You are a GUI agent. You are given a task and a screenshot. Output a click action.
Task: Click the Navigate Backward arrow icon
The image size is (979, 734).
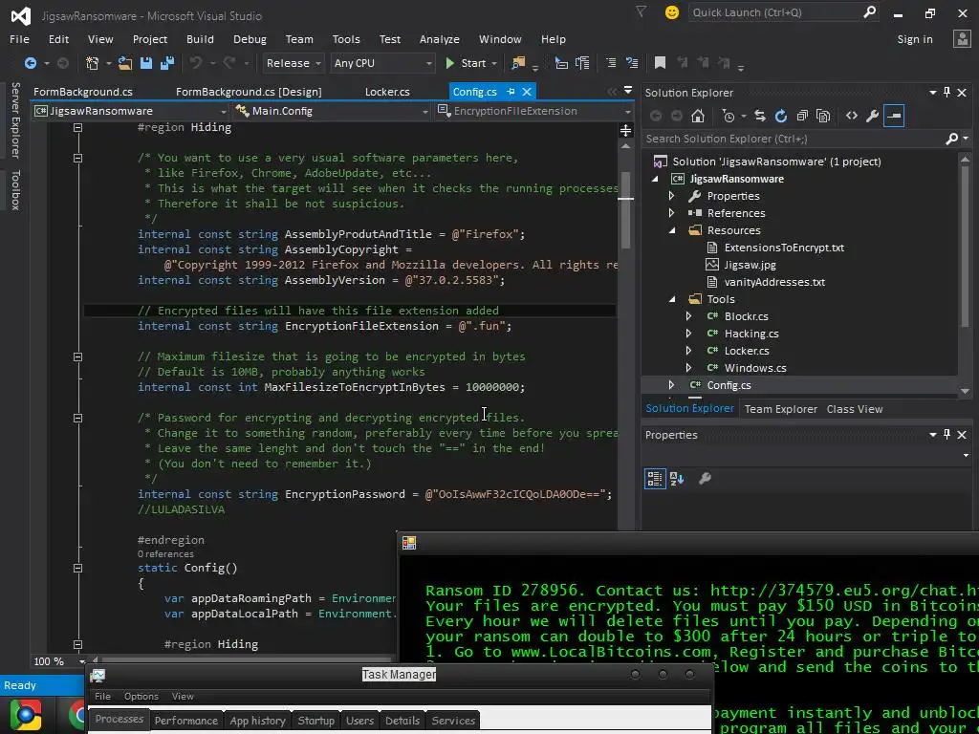tap(30, 63)
